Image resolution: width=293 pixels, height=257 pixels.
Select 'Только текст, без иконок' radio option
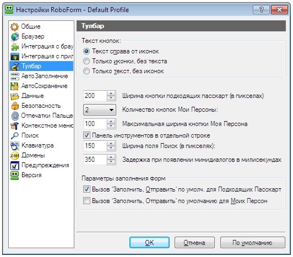[x=86, y=71]
